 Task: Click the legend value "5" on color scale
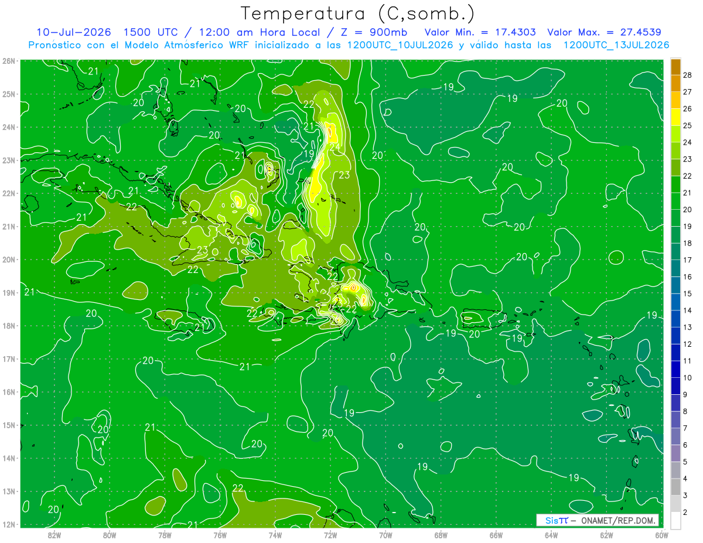685,462
